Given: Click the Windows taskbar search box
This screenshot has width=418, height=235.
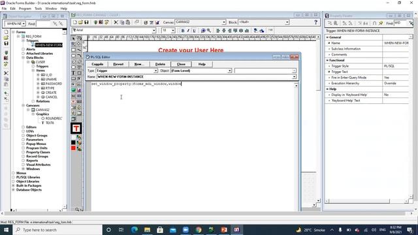Looking at the screenshot, I should [x=57, y=230].
